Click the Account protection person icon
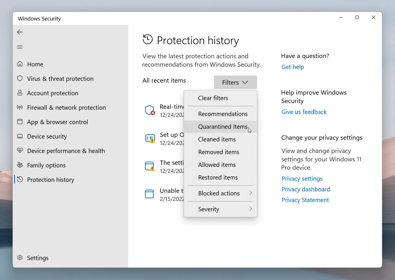Viewport: 395px width, 280px height. point(20,93)
